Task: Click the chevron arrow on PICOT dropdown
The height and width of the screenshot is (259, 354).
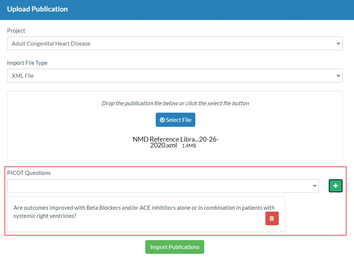Action: (x=314, y=186)
